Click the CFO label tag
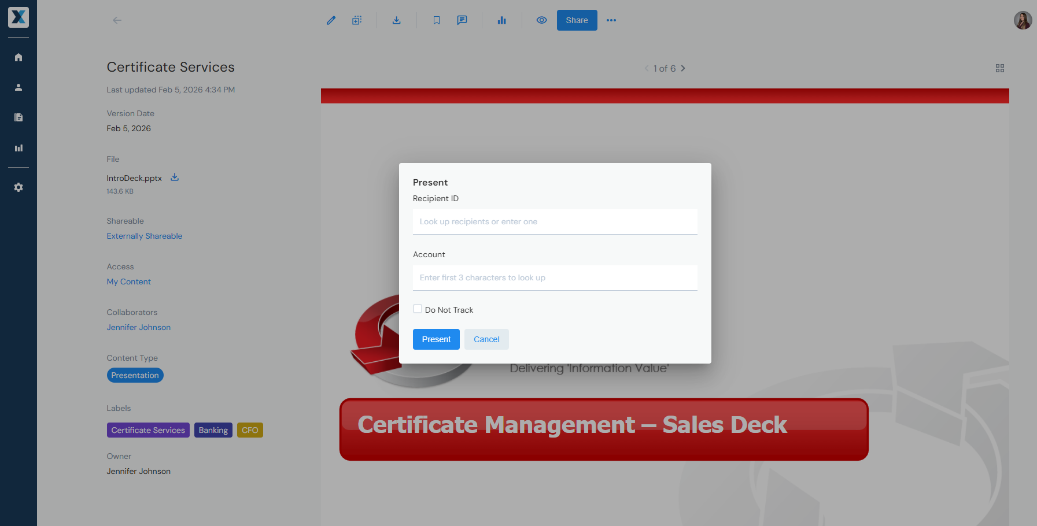 [x=250, y=430]
